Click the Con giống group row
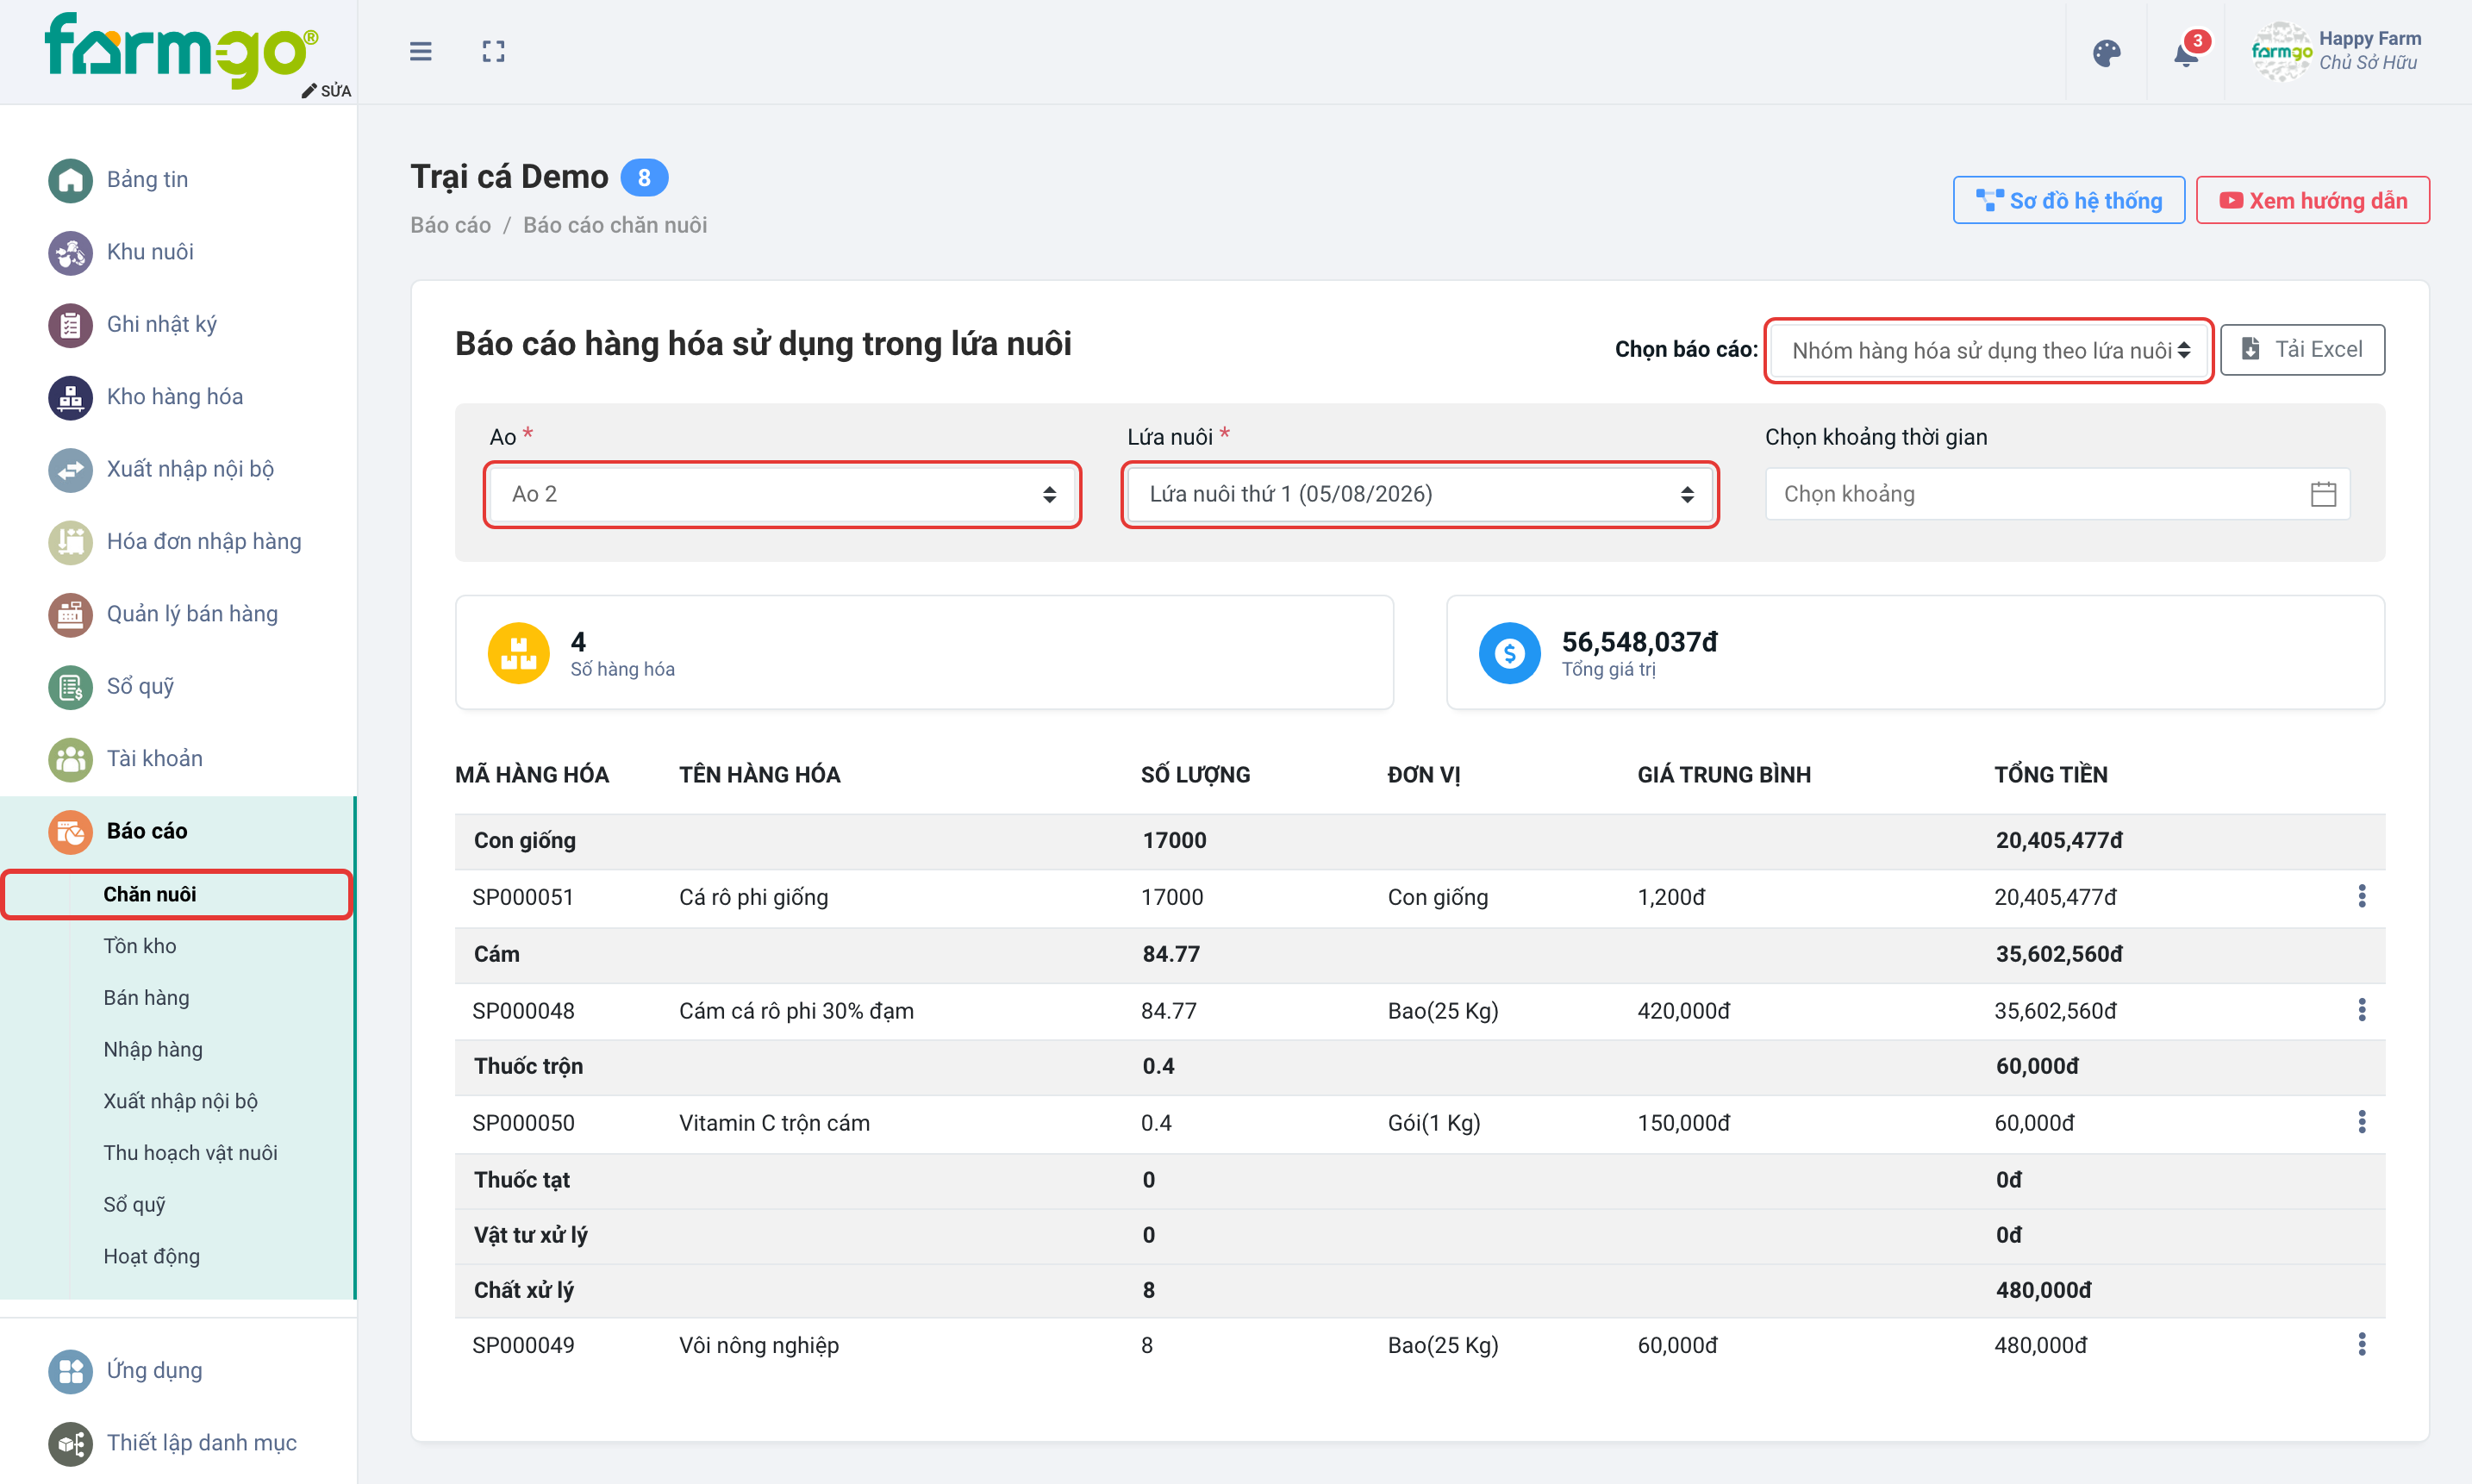The width and height of the screenshot is (2472, 1484). coord(1419,841)
